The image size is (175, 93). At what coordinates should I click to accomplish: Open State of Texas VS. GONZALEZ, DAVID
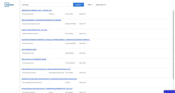34,59
